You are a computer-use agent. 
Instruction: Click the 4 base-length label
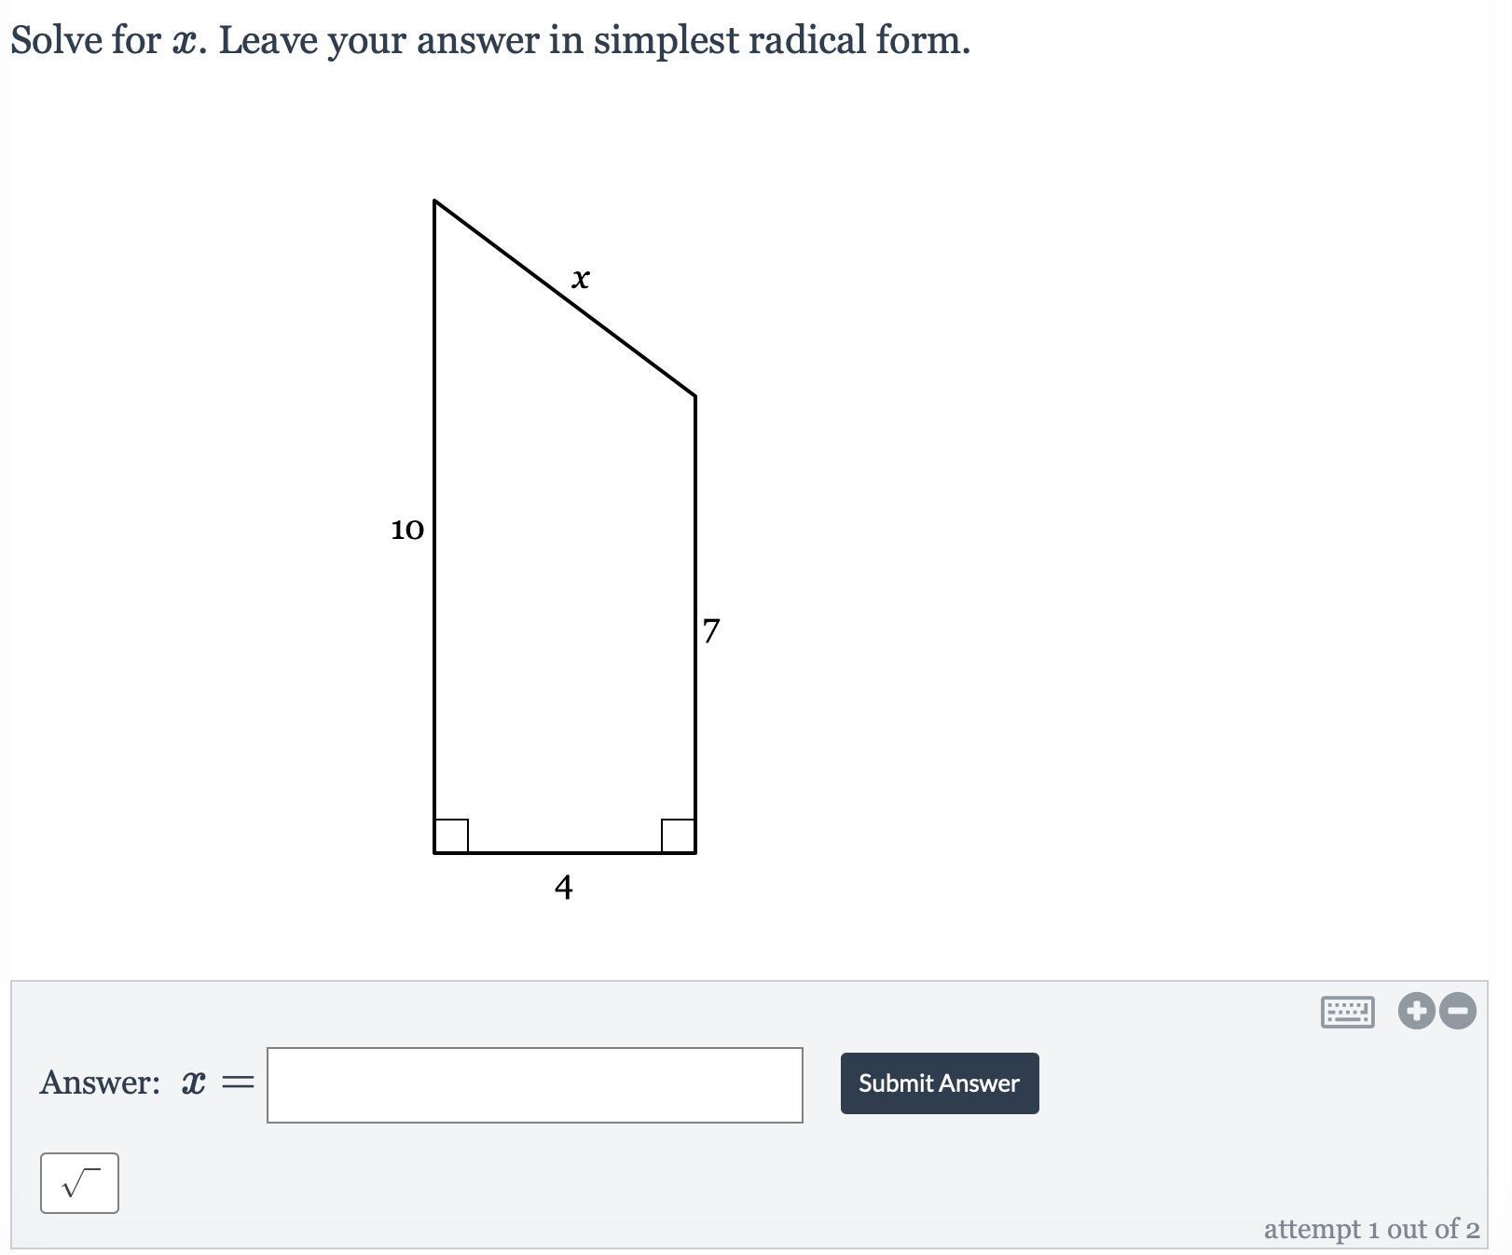pyautogui.click(x=563, y=887)
